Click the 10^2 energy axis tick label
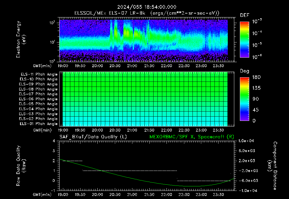 52,23
